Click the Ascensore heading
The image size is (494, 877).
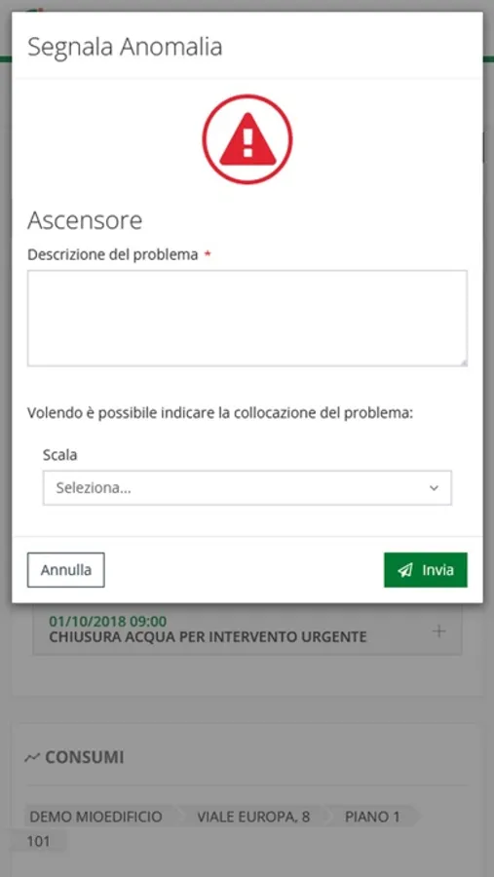click(x=85, y=220)
